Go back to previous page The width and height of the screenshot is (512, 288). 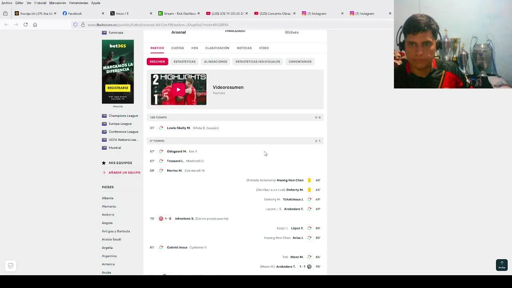tap(6, 25)
